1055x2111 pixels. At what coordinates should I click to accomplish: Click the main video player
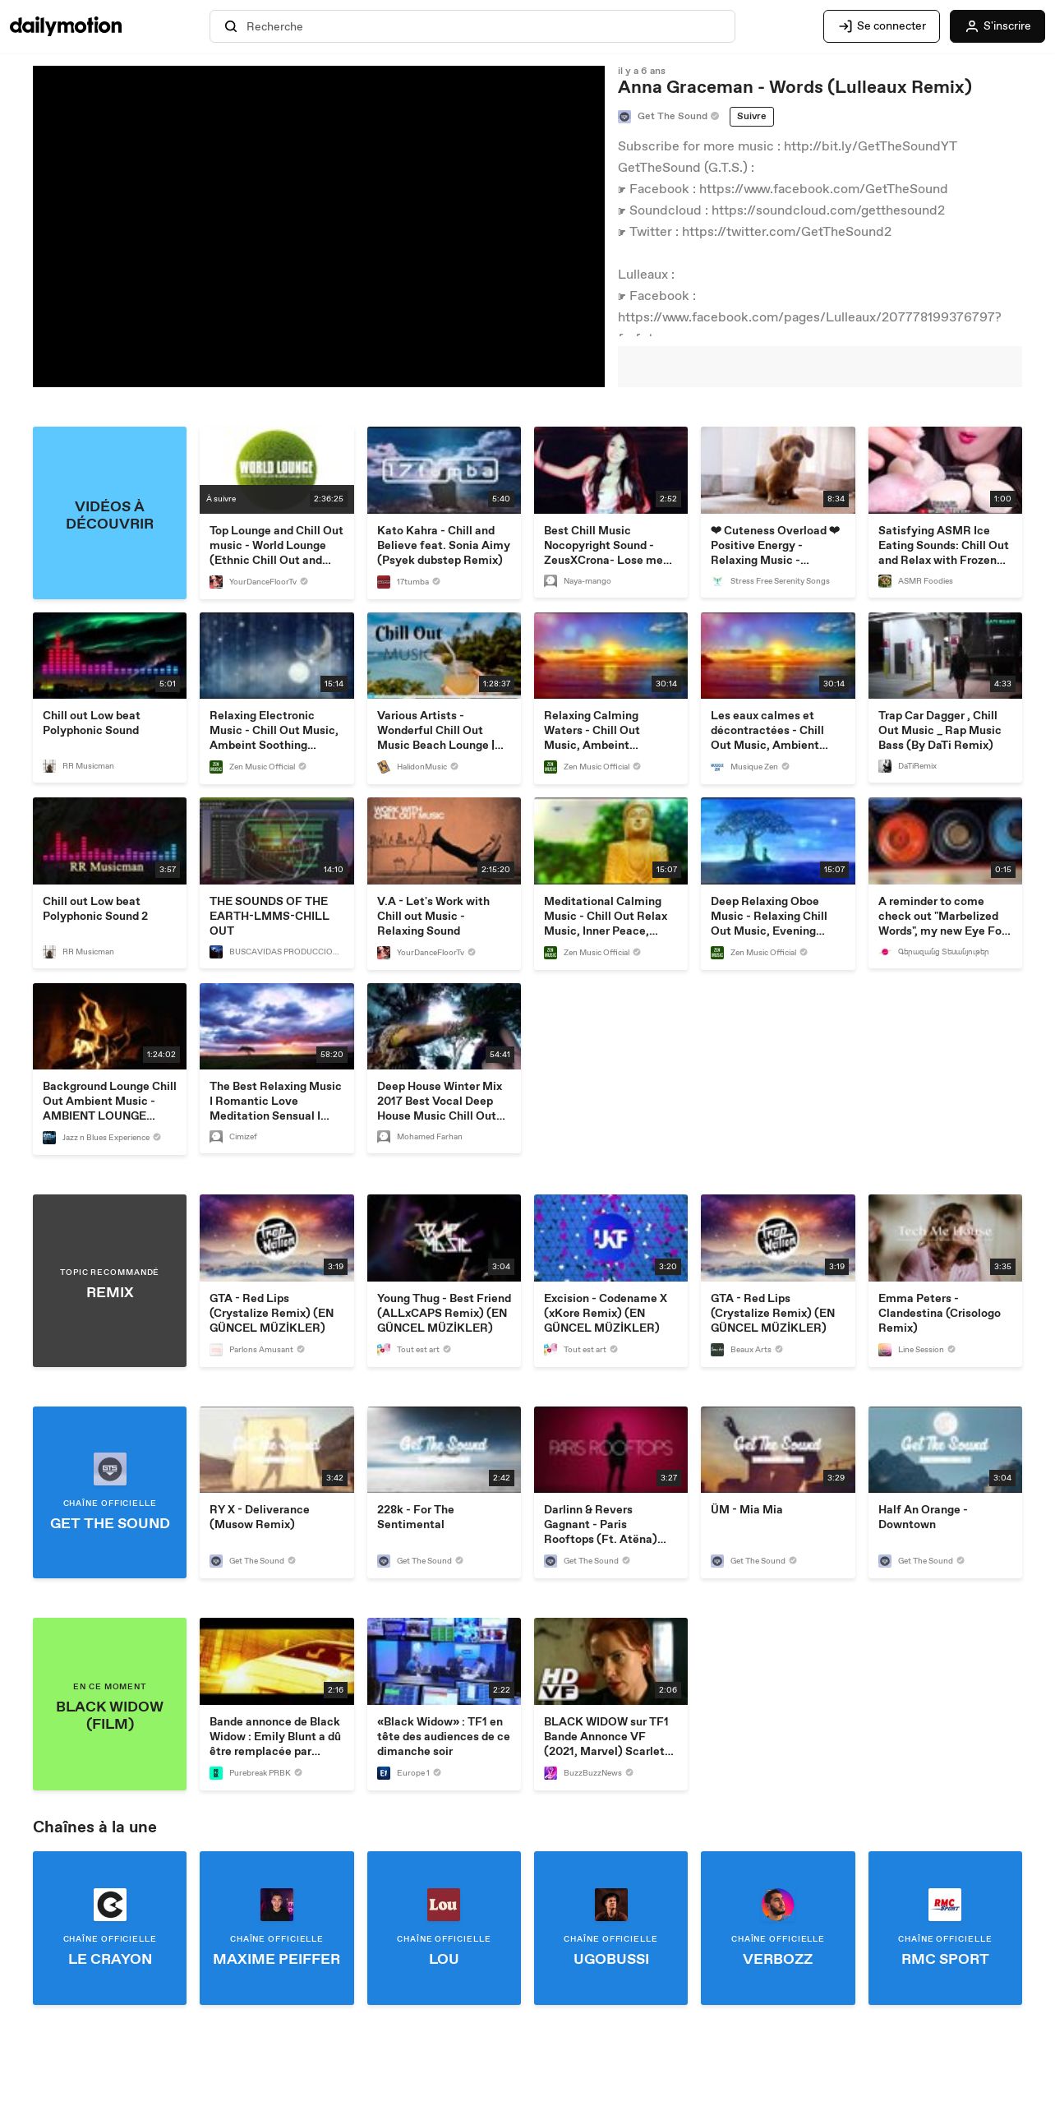[319, 226]
